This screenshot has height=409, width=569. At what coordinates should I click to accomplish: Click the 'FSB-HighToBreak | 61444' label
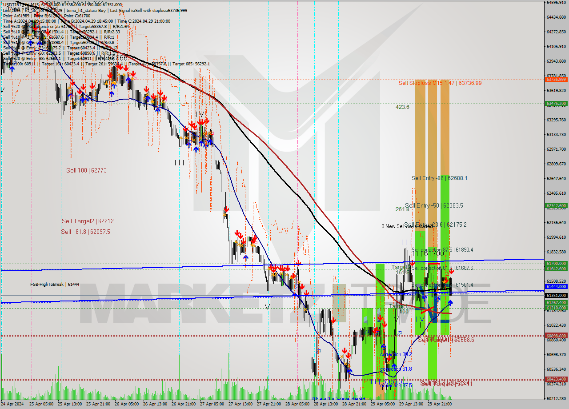point(55,285)
